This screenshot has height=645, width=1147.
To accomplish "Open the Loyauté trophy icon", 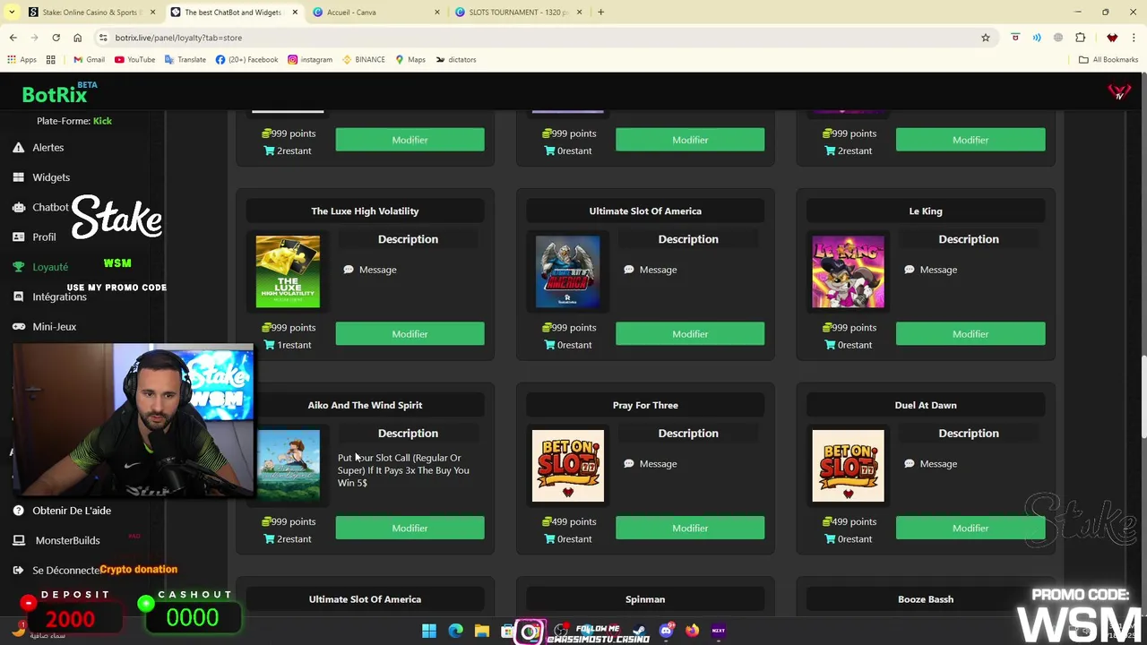I will [18, 267].
